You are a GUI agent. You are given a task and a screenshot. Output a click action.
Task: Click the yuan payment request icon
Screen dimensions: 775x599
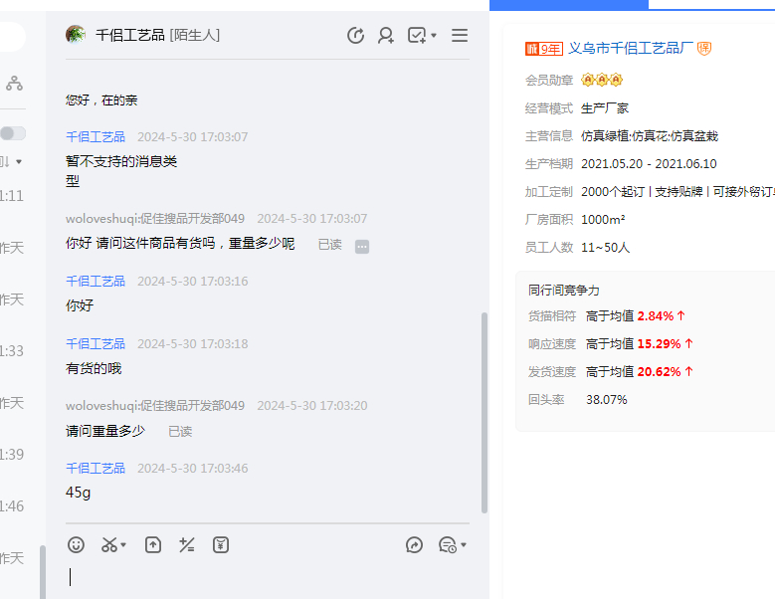(x=221, y=544)
